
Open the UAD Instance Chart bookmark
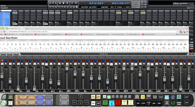26,34
